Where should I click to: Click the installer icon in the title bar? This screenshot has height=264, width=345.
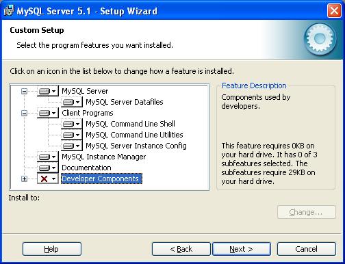[x=9, y=11]
